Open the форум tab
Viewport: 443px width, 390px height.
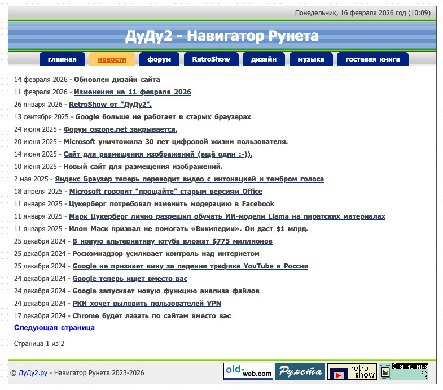coord(159,59)
